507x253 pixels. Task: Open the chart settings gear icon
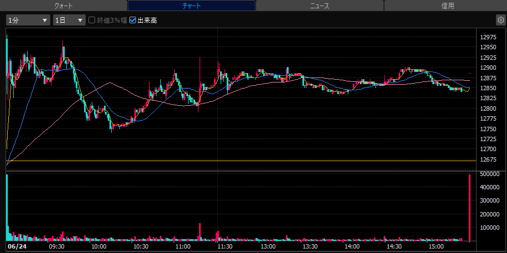[x=500, y=20]
